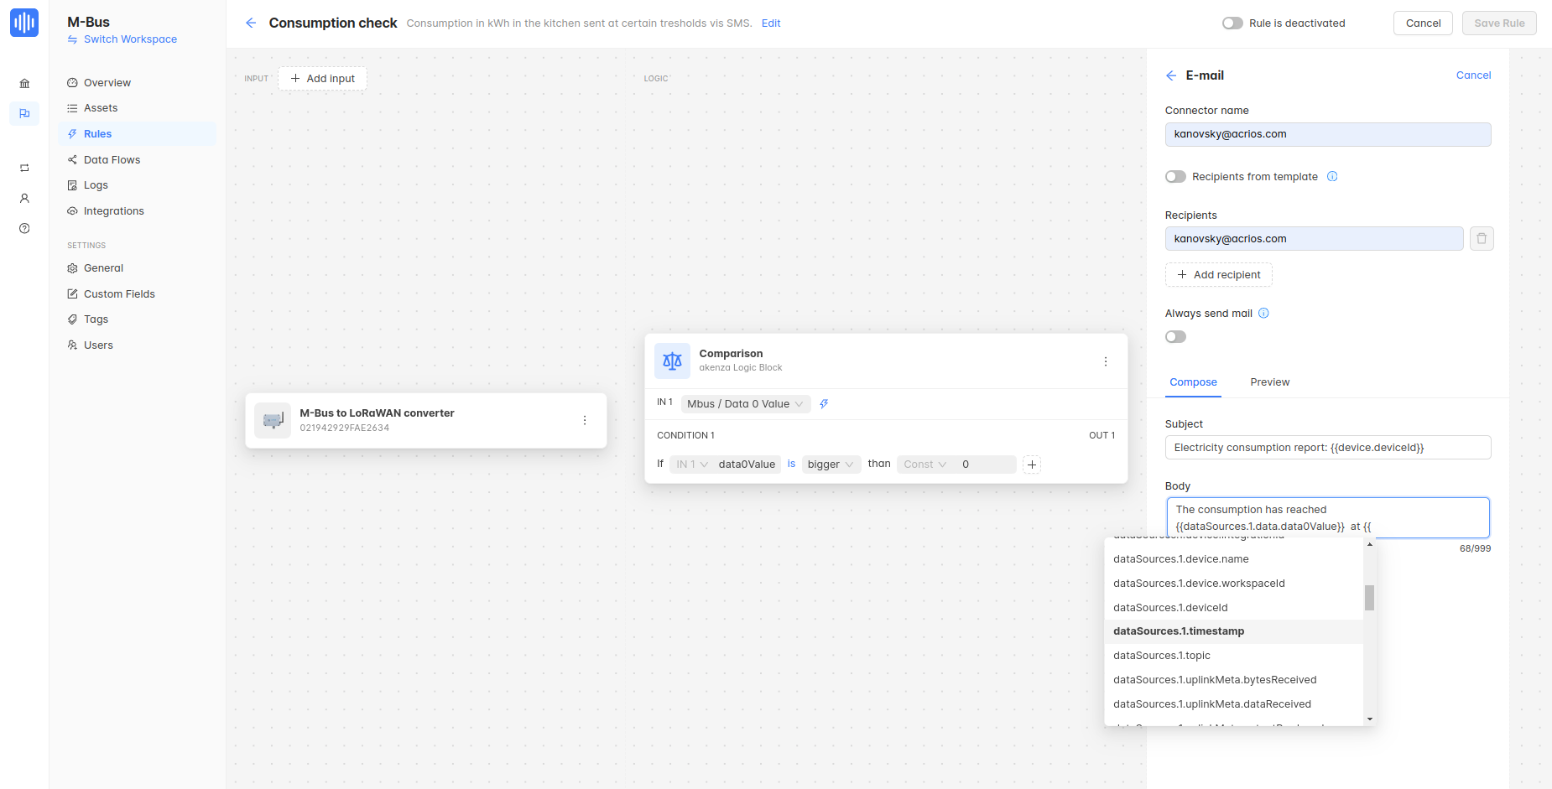The width and height of the screenshot is (1552, 789).
Task: Open Mbus / Data 0 Value dropdown
Action: [745, 404]
